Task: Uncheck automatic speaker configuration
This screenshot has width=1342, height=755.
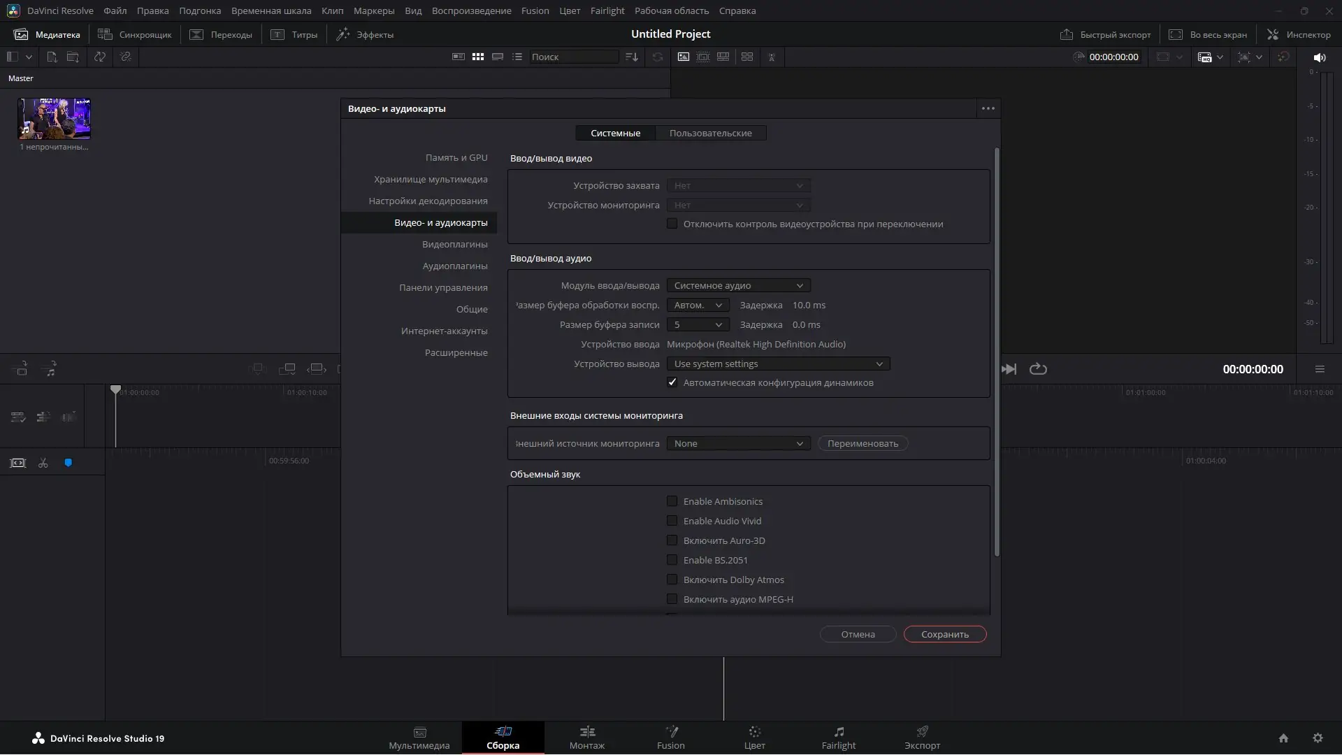Action: (x=672, y=382)
